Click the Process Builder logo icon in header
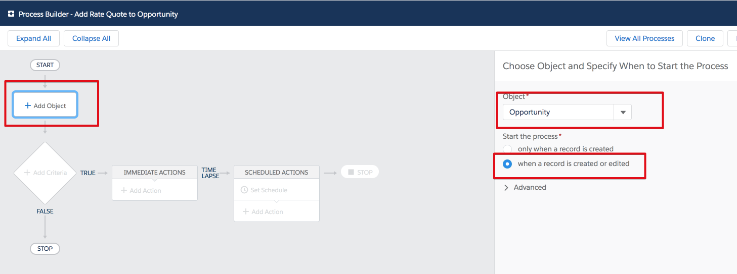 [11, 14]
